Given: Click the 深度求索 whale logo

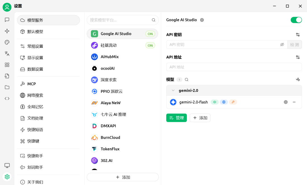Looking at the screenshot, I should pos(94,80).
